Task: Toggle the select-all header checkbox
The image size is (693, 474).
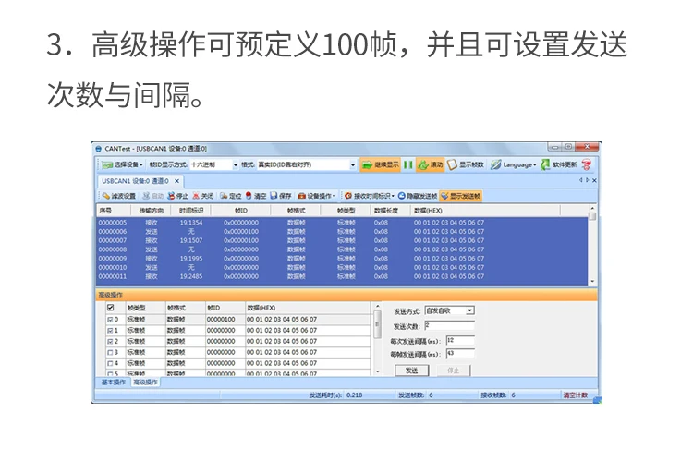Action: [111, 308]
